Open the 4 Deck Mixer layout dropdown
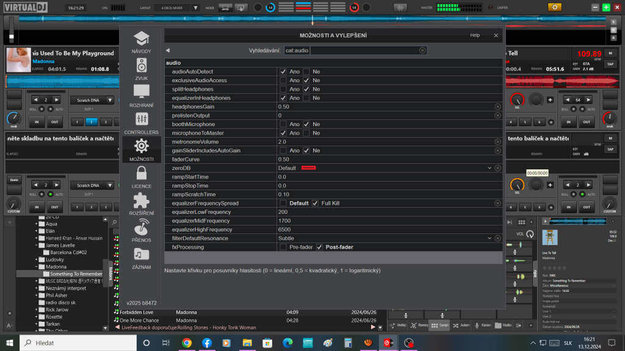The height and width of the screenshot is (351, 625). click(195, 8)
